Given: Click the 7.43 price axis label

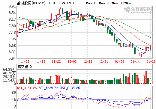Looking at the screenshot, I should [12, 33].
